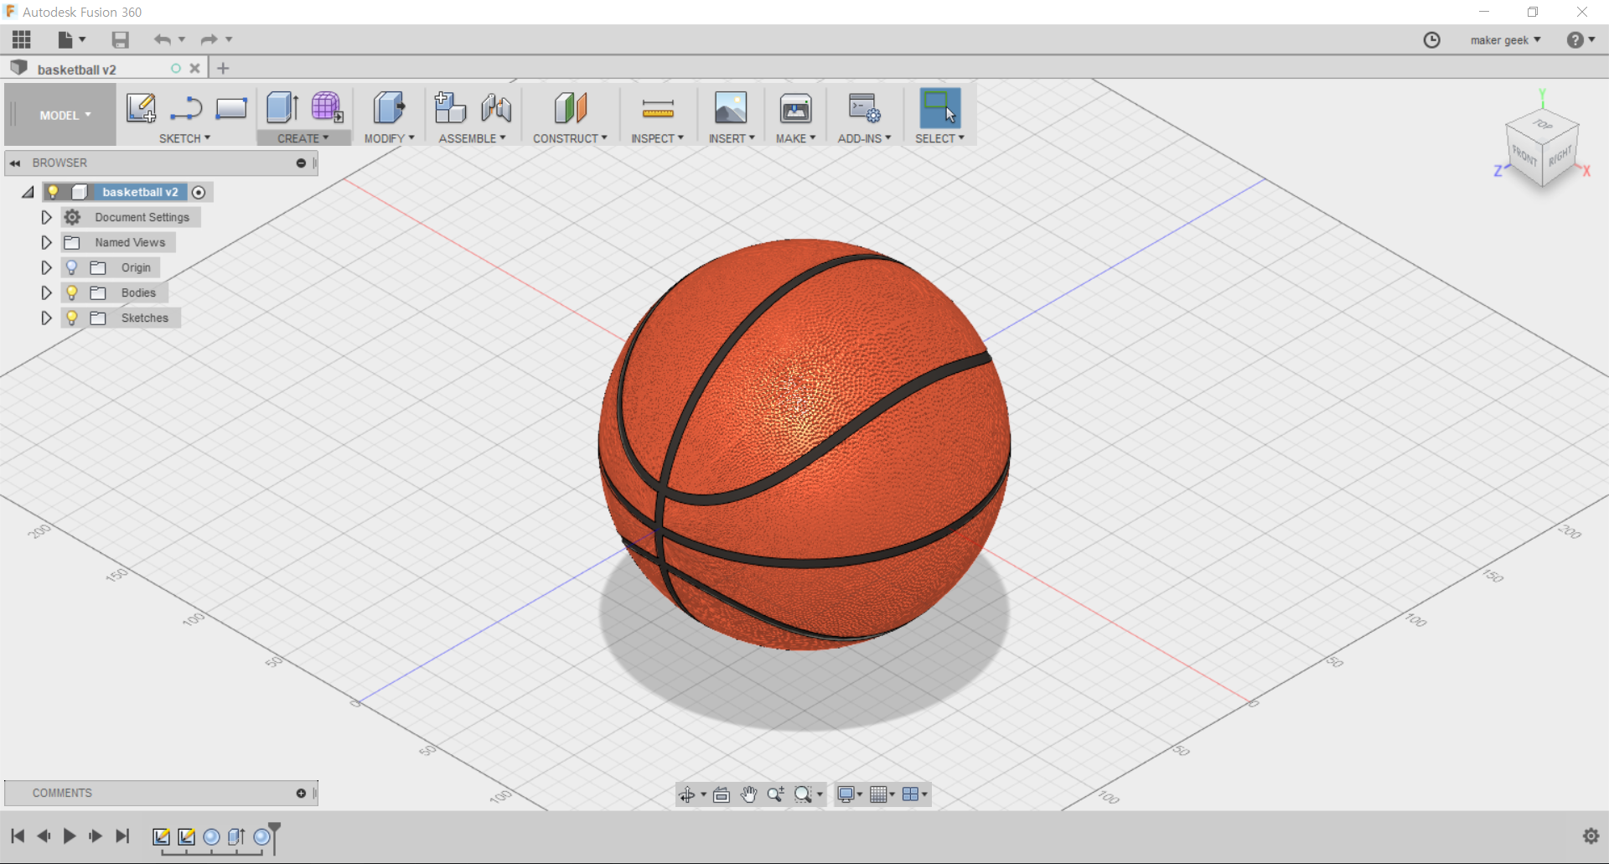This screenshot has height=864, width=1609.
Task: Activate basketball v2 component radio button
Action: point(199,192)
